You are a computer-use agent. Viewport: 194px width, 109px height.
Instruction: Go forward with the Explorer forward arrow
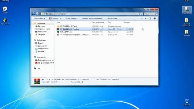pos(37,14)
